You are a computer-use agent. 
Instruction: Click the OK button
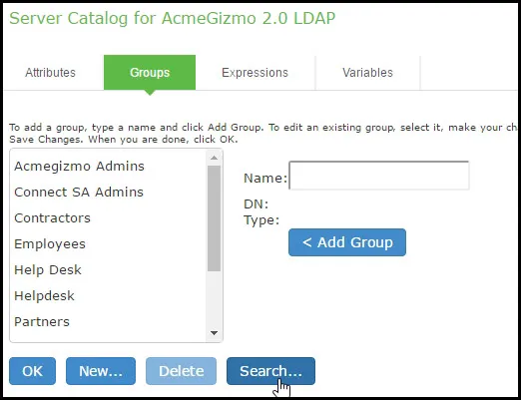(32, 371)
